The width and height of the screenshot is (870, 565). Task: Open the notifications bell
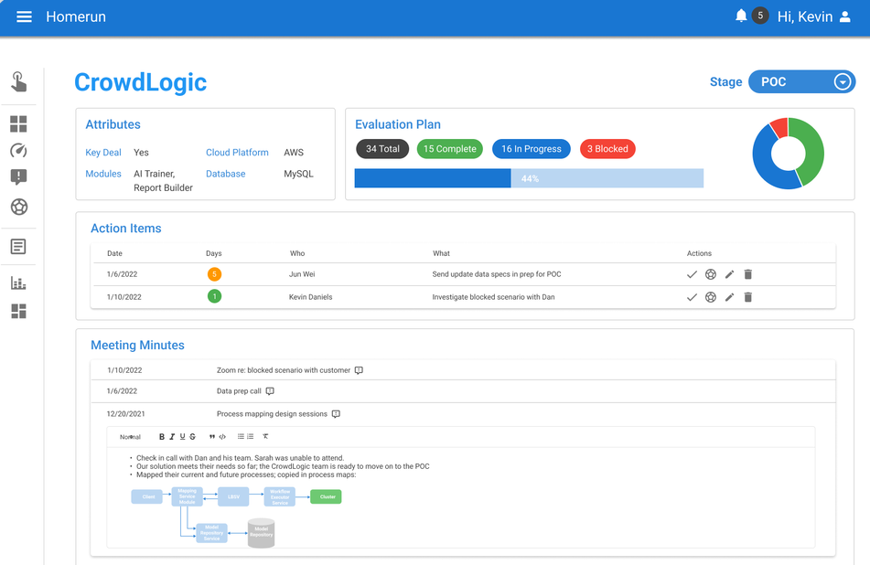pyautogui.click(x=741, y=16)
